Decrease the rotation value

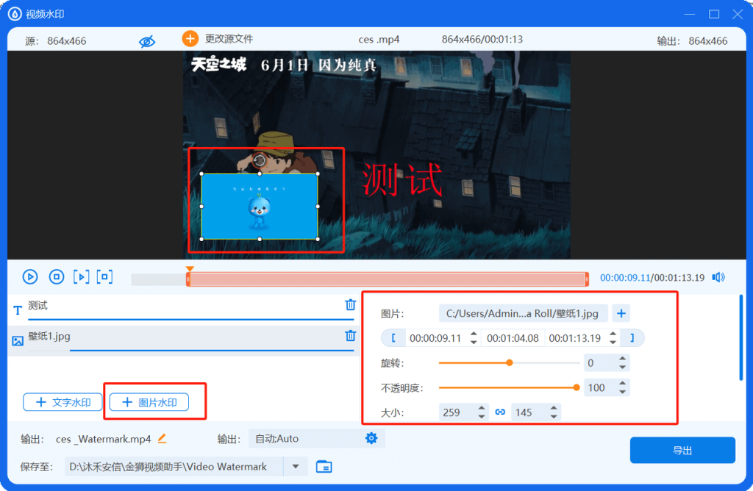point(622,368)
